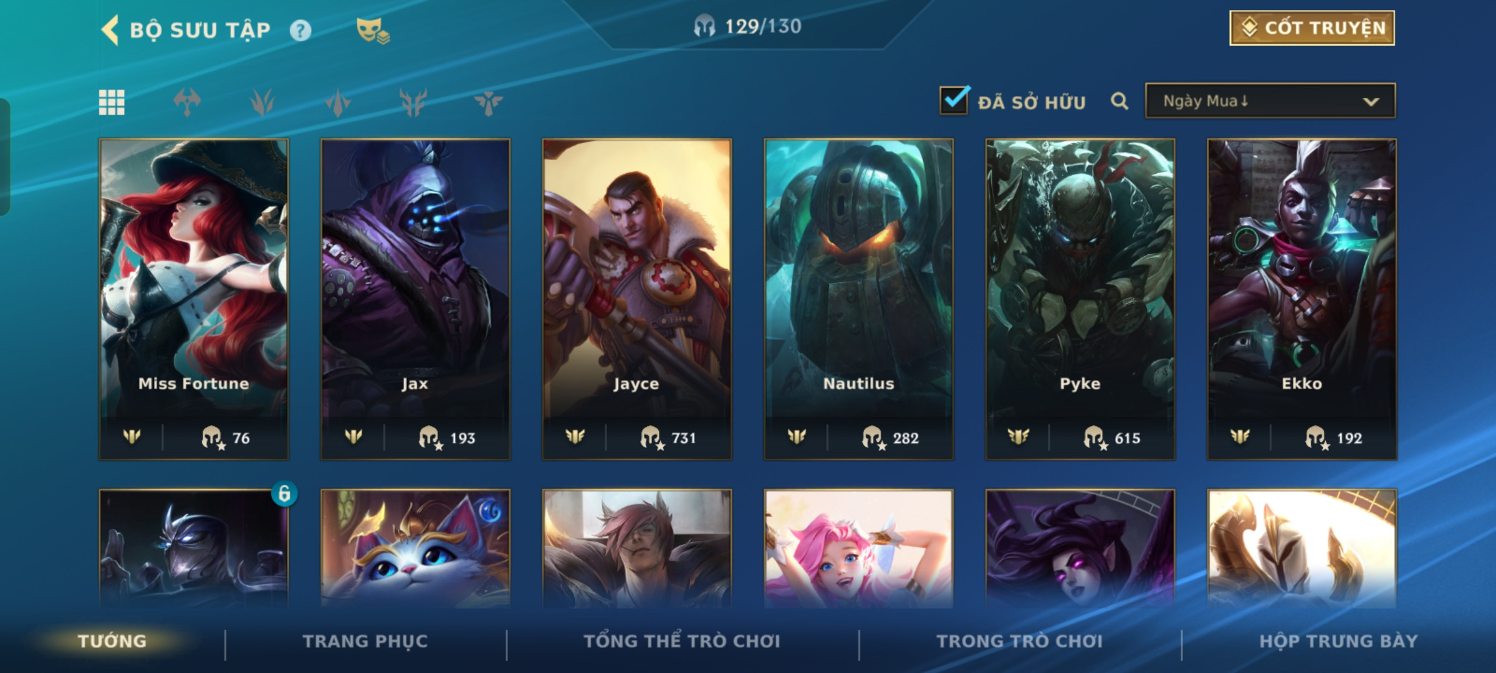Open the help question mark icon
The image size is (1496, 673).
[x=300, y=30]
